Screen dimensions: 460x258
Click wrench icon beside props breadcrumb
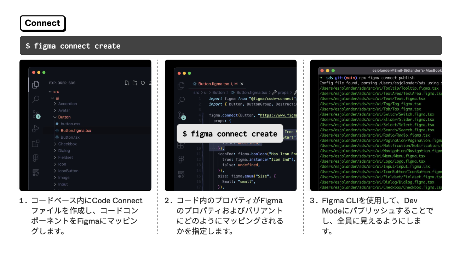pos(274,92)
